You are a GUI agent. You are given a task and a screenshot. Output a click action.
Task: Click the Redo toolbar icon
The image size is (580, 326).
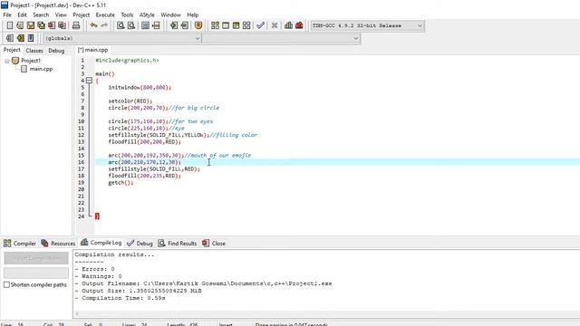(x=104, y=25)
